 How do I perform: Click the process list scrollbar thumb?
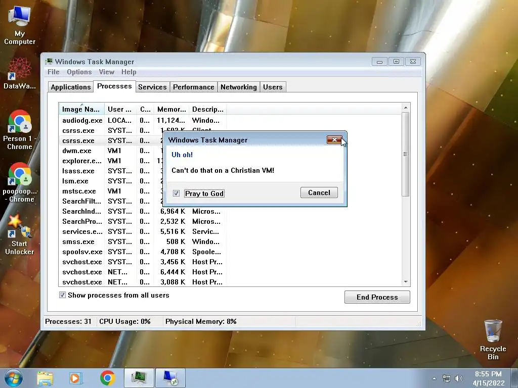(406, 154)
